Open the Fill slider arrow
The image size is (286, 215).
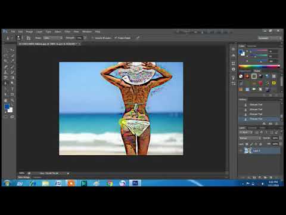[x=281, y=144]
